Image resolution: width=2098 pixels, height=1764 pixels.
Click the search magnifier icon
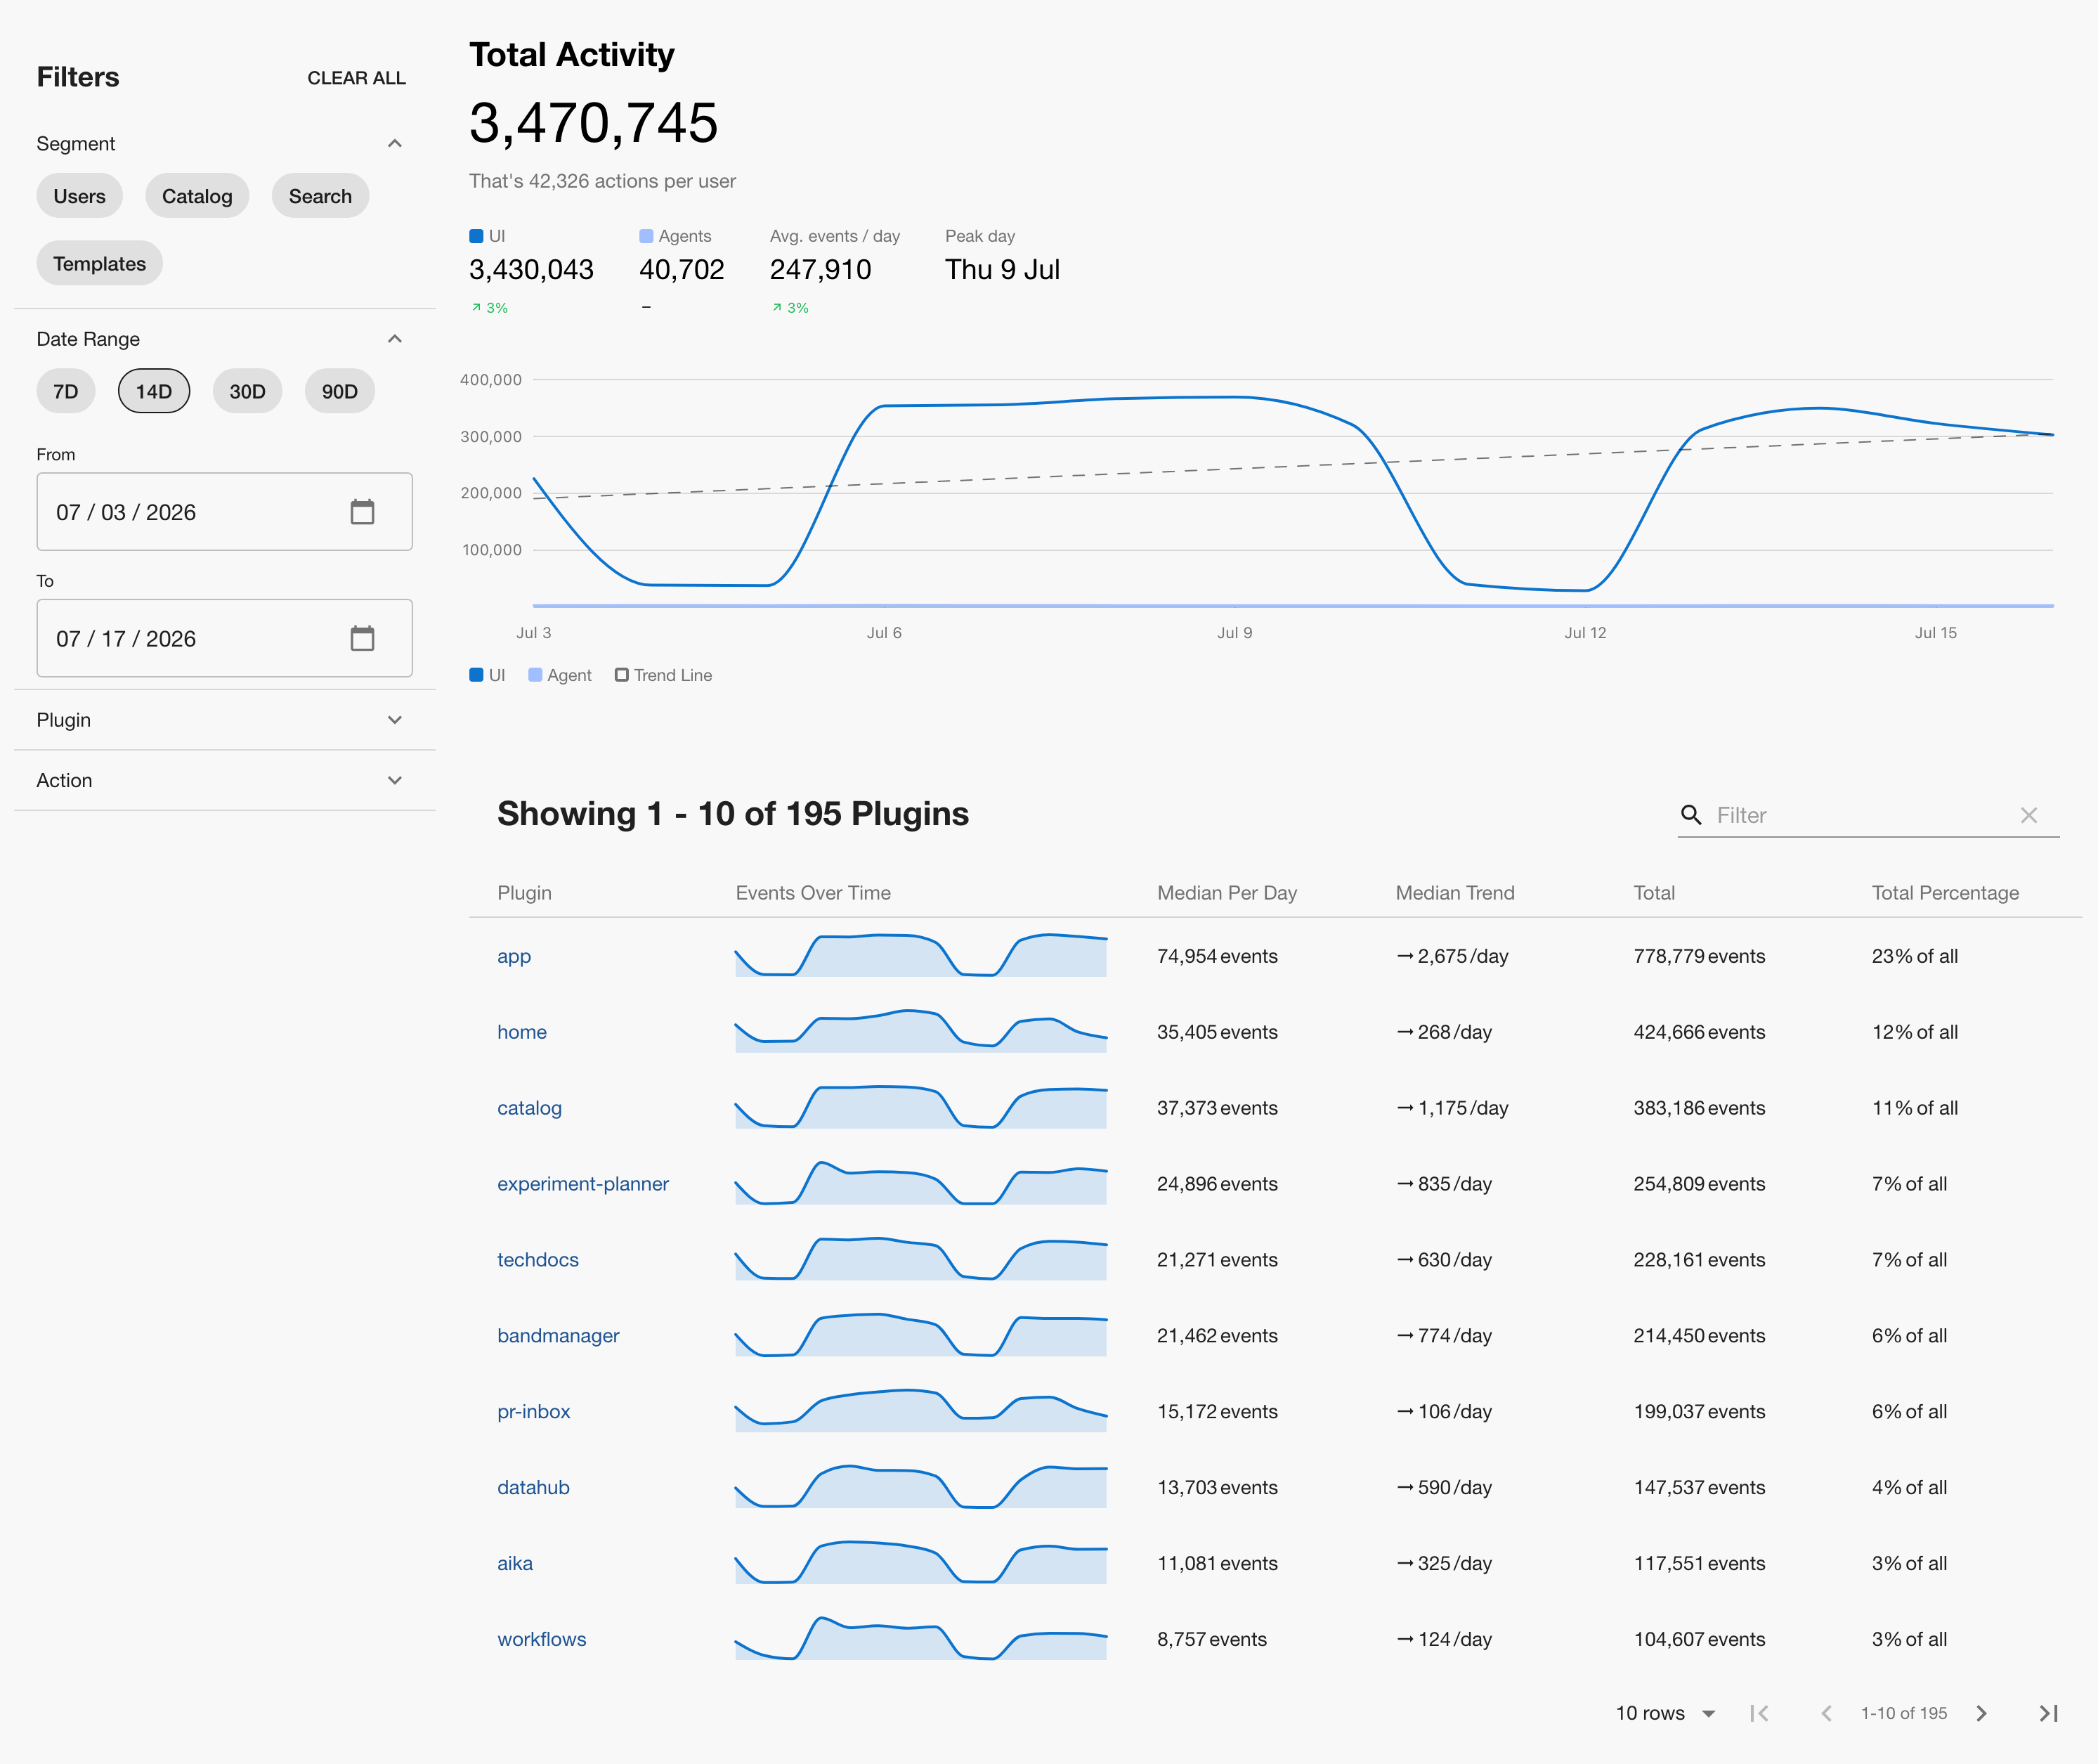tap(1690, 815)
